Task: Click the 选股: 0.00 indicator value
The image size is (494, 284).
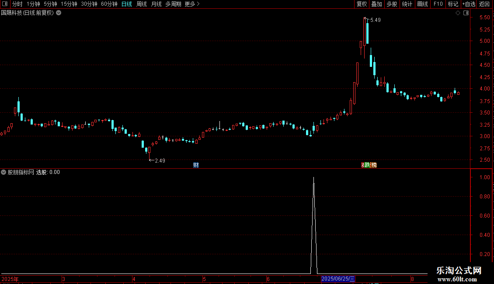Action: tap(48, 172)
